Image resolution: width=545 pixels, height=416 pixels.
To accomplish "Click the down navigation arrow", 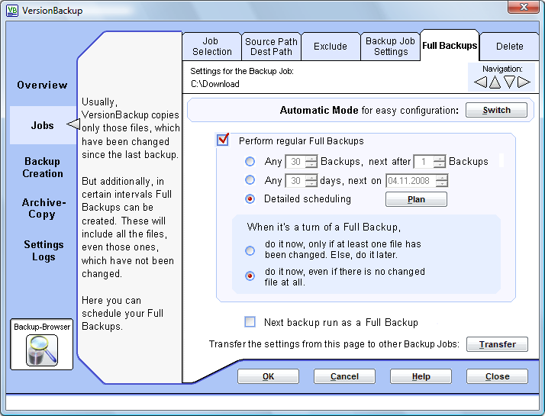I will coord(509,82).
